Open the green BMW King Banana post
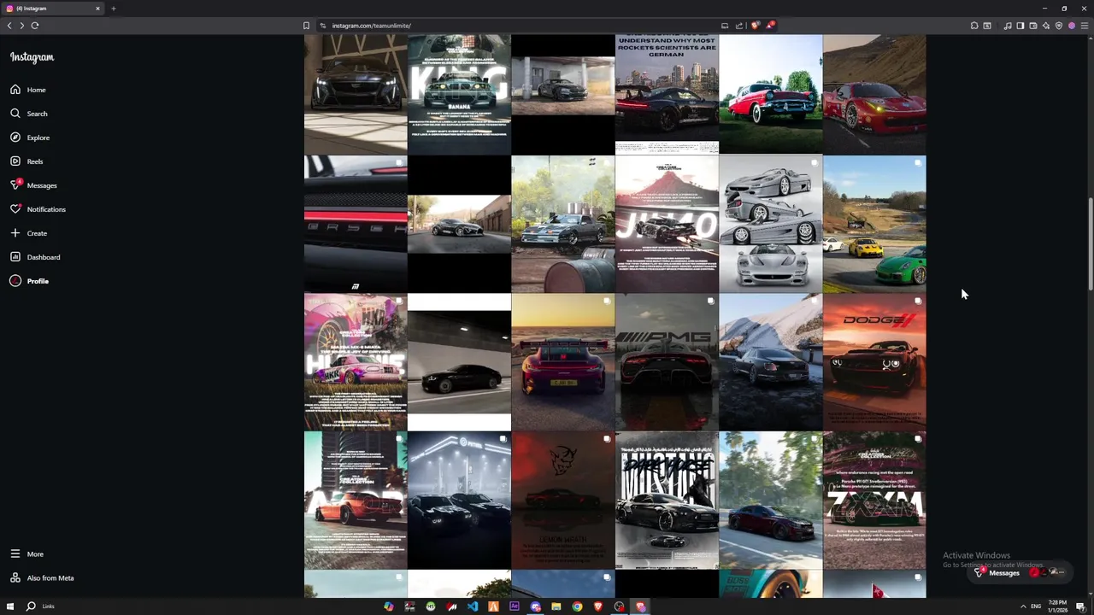Image resolution: width=1094 pixels, height=615 pixels. 459,94
